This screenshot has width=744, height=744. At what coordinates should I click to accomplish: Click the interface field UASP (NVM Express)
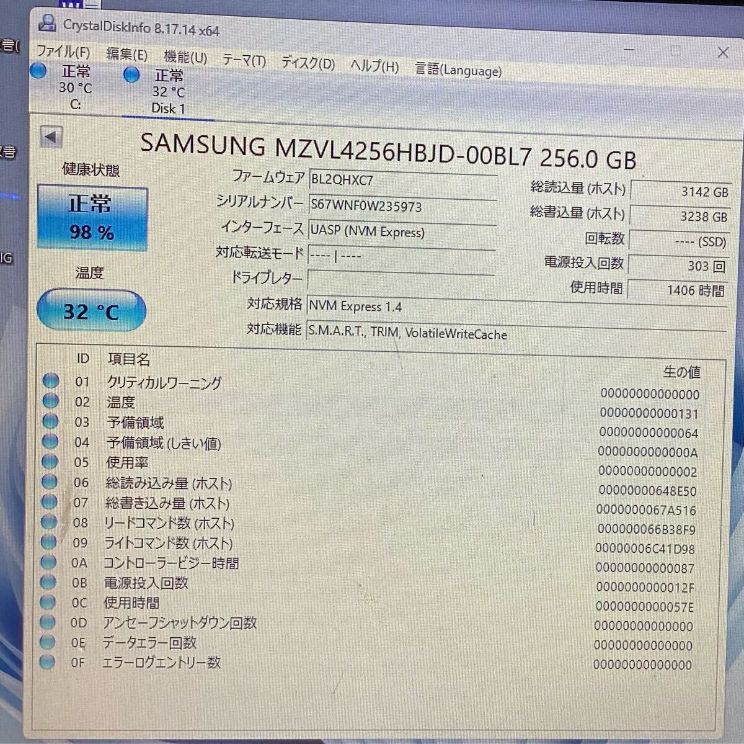(402, 231)
